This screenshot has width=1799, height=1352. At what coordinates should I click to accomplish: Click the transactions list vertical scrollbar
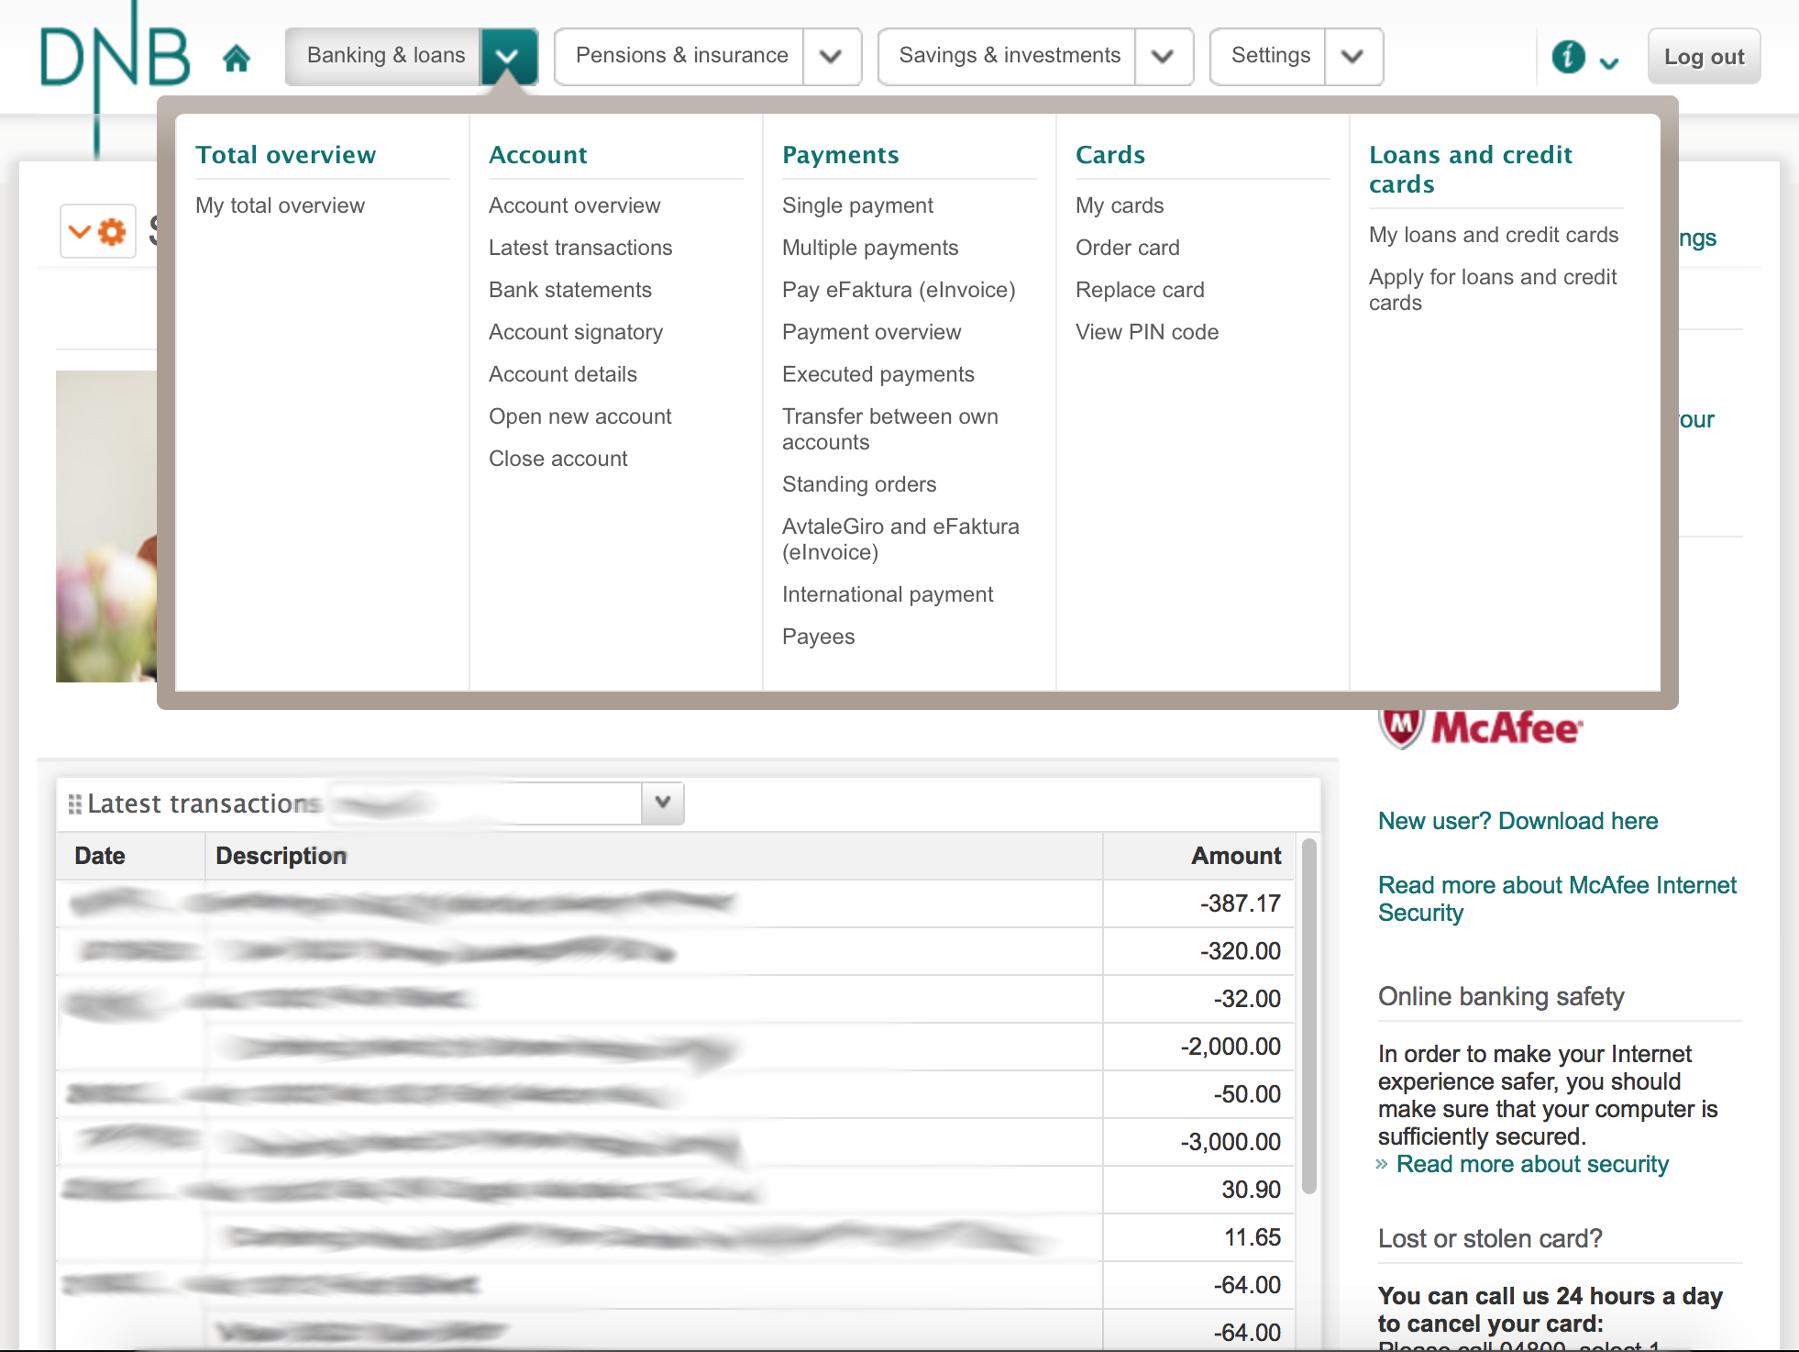tap(1308, 1015)
